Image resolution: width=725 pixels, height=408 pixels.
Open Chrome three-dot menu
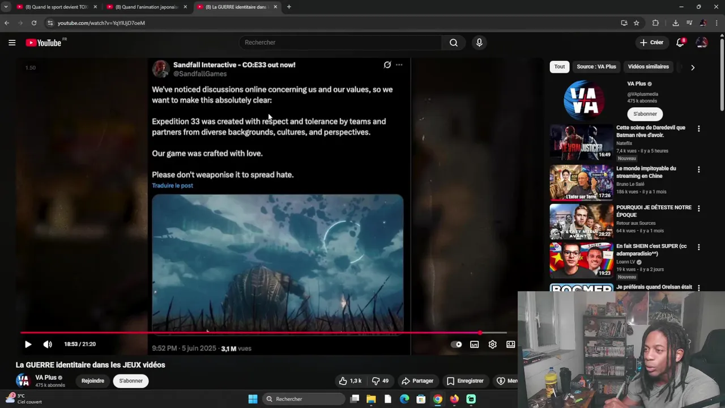coord(717,23)
